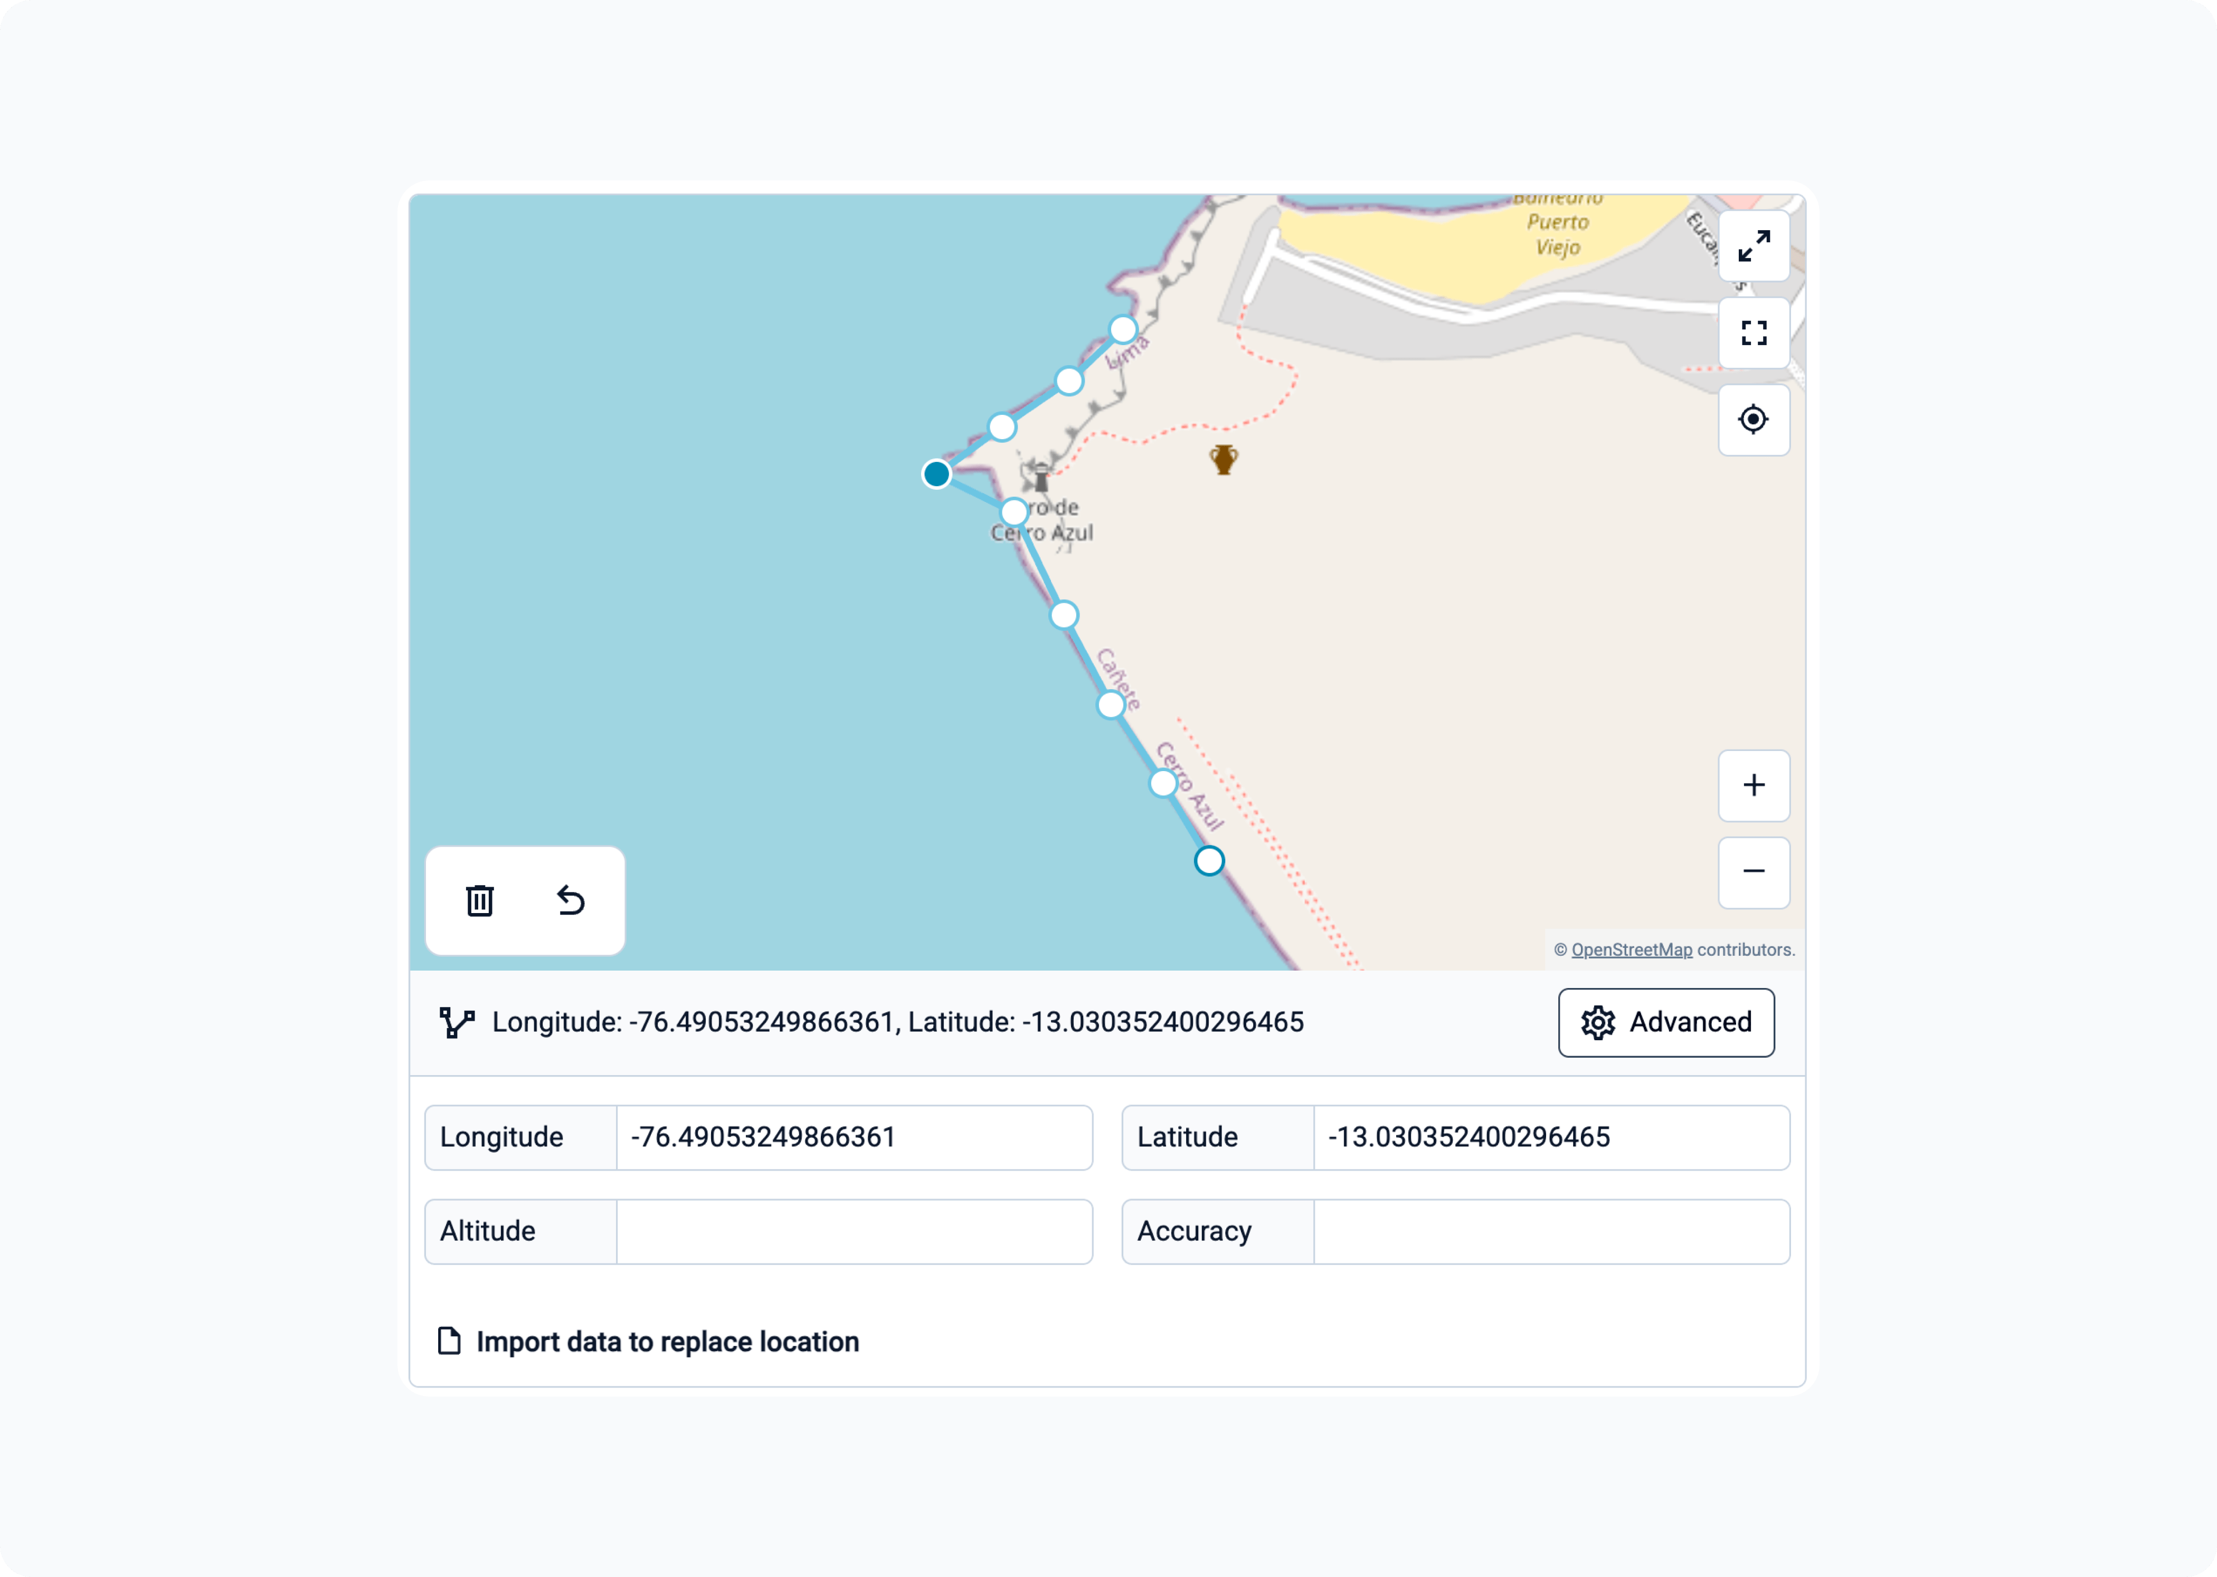Click the undo icon on the map
The width and height of the screenshot is (2217, 1577).
(x=571, y=900)
